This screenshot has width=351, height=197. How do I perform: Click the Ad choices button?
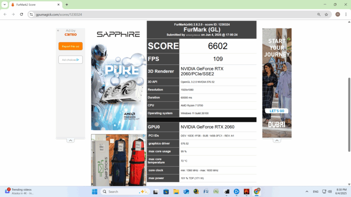pyautogui.click(x=71, y=60)
